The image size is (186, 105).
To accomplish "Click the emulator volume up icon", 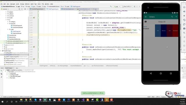I will [184, 12].
